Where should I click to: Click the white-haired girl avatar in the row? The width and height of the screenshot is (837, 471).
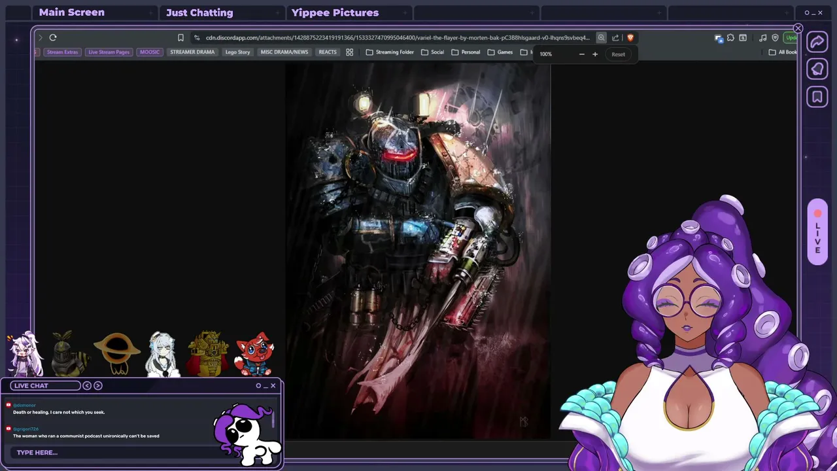click(x=25, y=354)
